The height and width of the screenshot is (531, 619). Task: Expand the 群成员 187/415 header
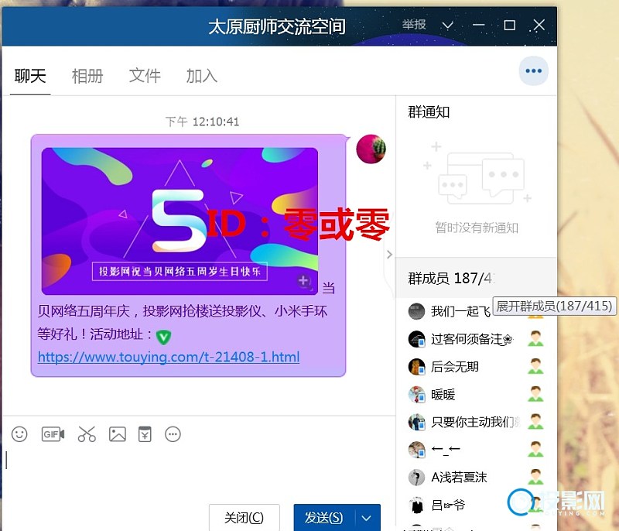tap(476, 279)
